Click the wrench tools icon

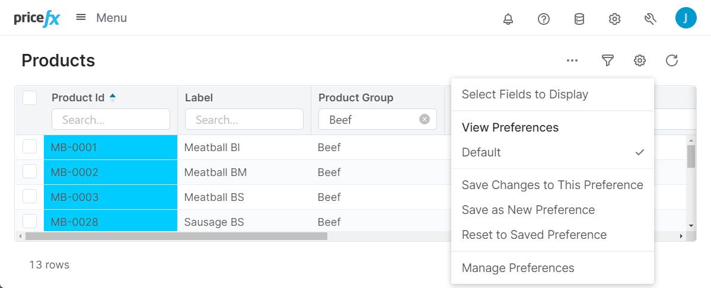point(650,19)
